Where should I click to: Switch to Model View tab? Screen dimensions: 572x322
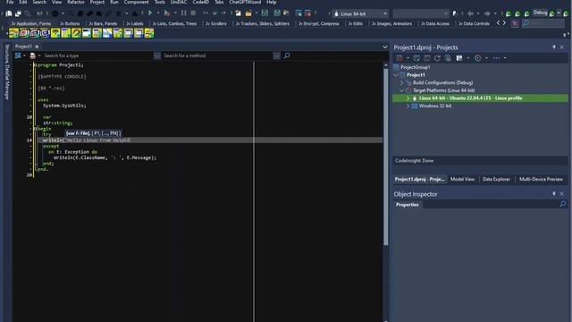[x=462, y=179]
